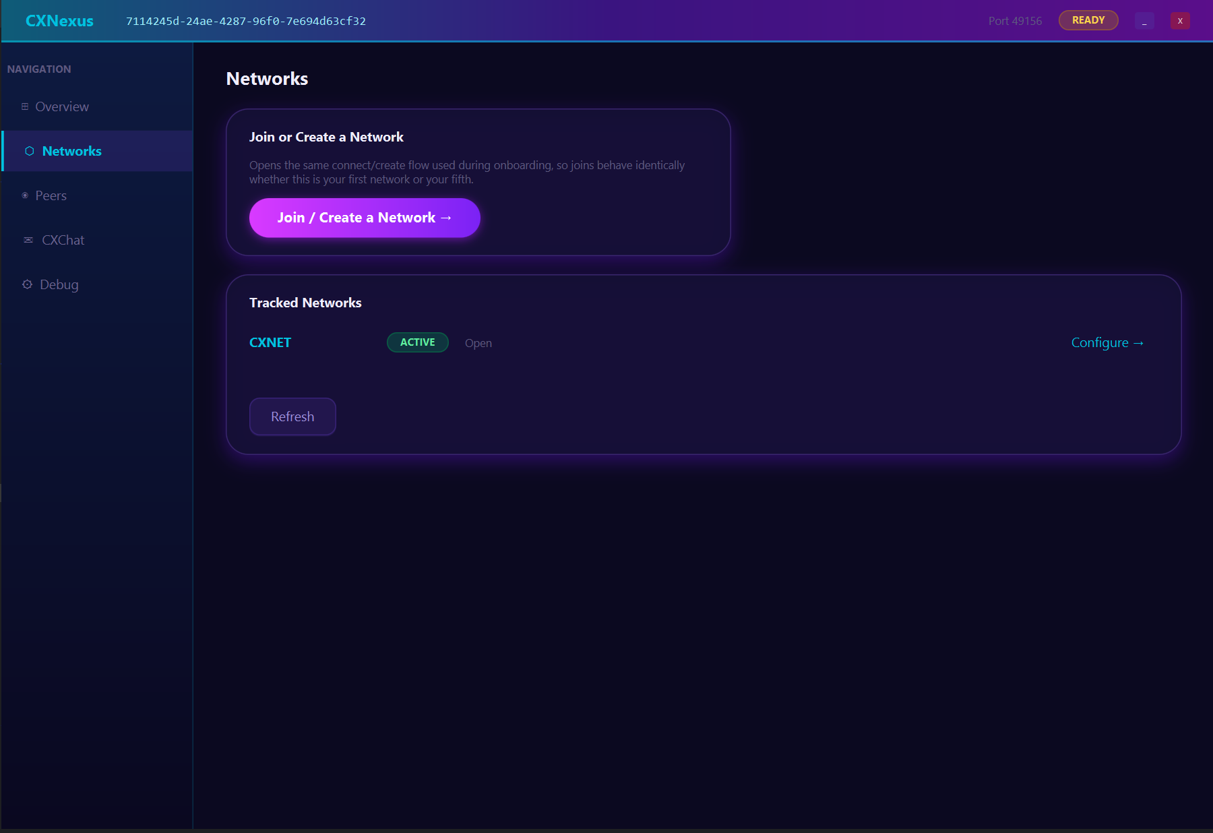Click the READY status badge
This screenshot has height=833, width=1213.
[x=1088, y=20]
